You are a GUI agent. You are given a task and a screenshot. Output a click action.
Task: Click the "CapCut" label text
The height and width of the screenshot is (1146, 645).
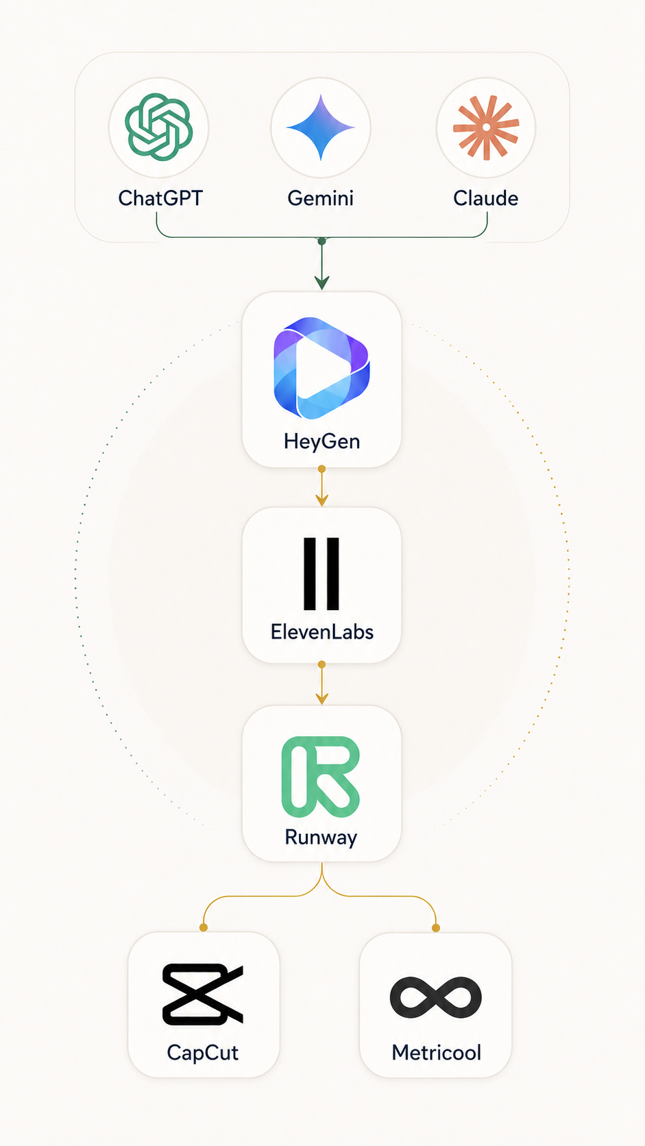(x=203, y=1053)
